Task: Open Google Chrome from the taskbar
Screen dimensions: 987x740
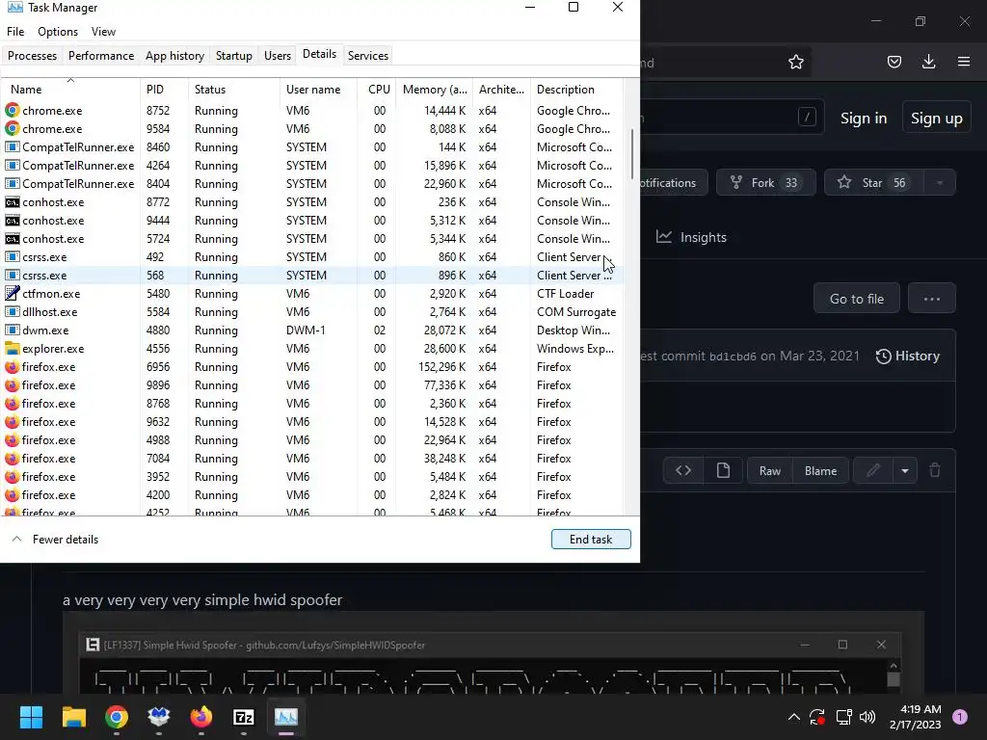Action: coord(117,717)
